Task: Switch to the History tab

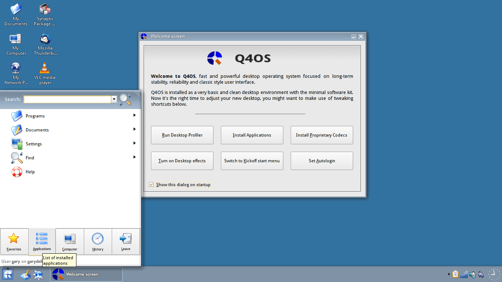Action: (98, 242)
